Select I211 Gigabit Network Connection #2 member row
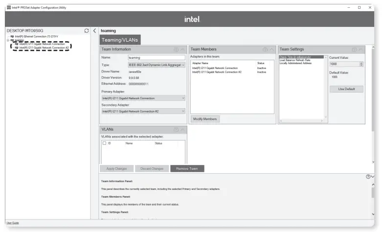382x232 pixels. [x=229, y=72]
